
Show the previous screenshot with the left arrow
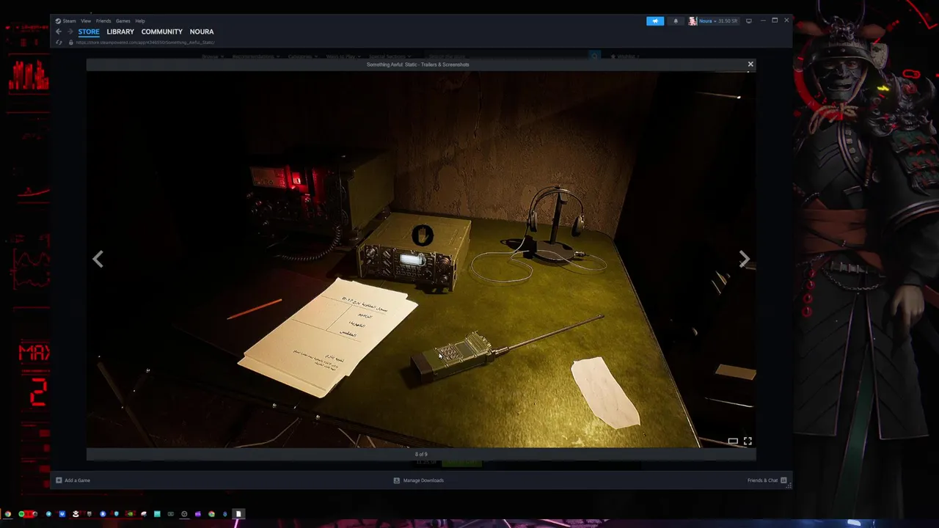coord(98,259)
